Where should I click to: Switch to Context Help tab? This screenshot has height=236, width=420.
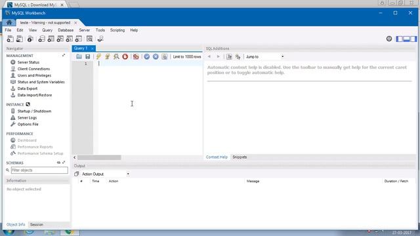(x=217, y=157)
